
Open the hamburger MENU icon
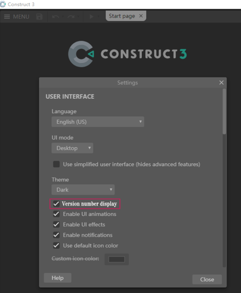coord(7,17)
